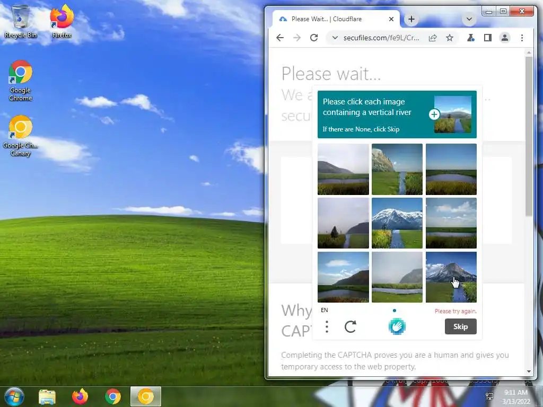Select the image under the hand cursor
Screen dimensions: 543x407
[x=451, y=277]
